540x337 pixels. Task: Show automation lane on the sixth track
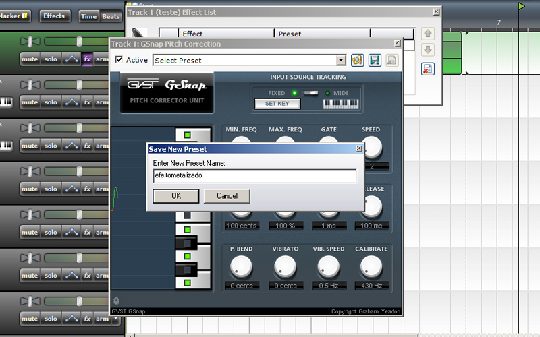[x=72, y=276]
